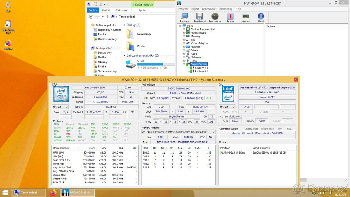
Task: Click the Base Clock (HFM) row
Action: [95, 160]
